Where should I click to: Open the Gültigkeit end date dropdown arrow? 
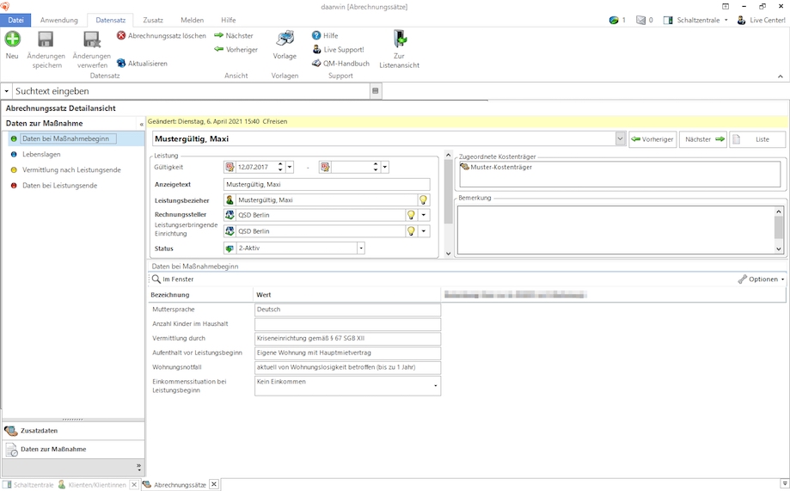point(384,167)
